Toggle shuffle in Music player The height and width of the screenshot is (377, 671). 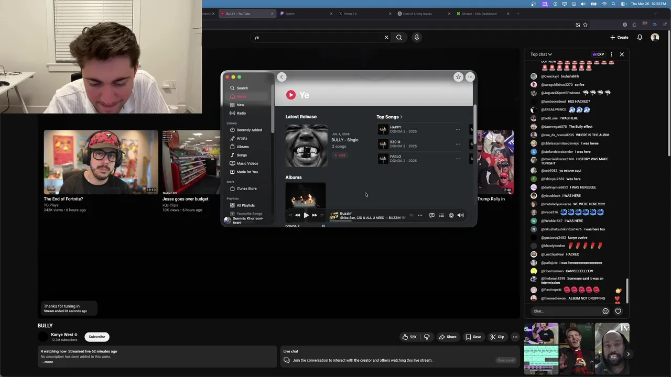289,215
